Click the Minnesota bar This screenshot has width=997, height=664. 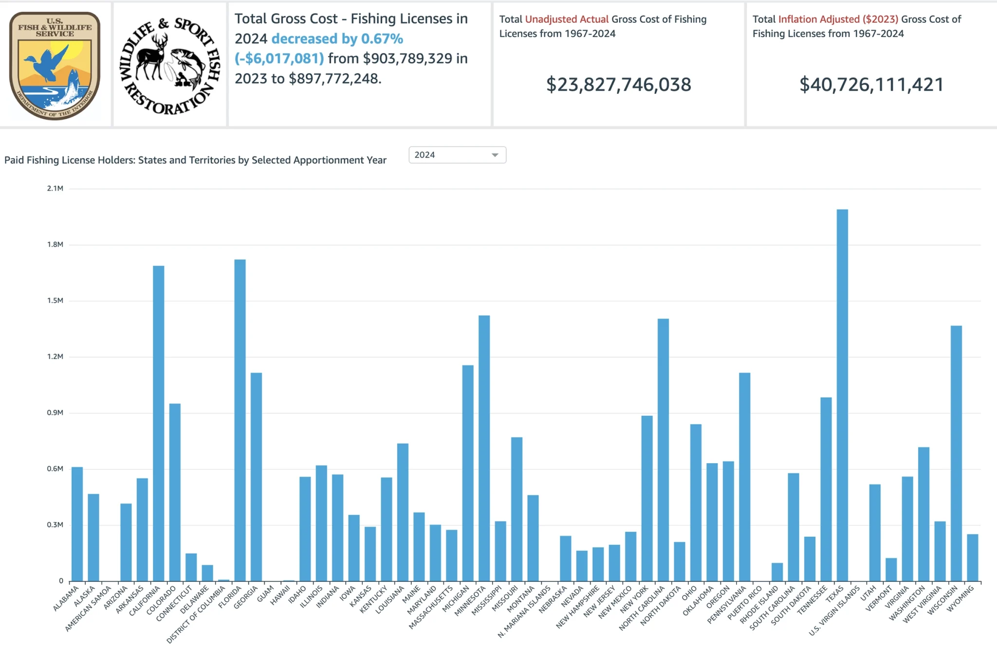484,448
